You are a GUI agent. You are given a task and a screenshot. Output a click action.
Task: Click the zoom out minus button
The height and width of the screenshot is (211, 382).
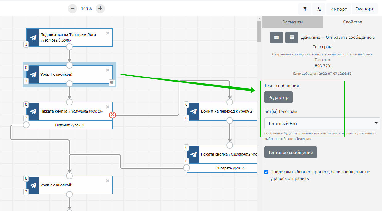coord(72,9)
